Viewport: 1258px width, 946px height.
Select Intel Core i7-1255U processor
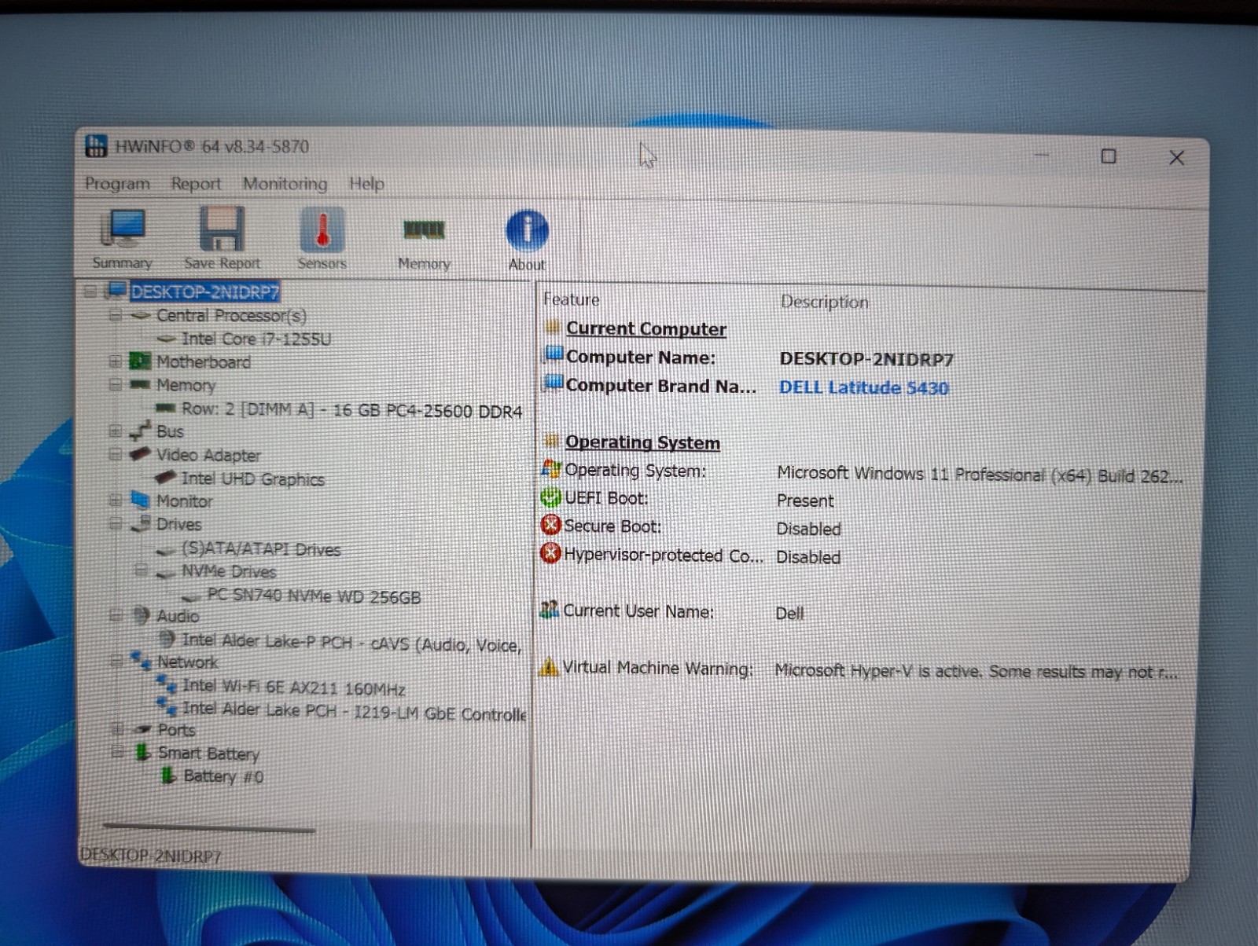[x=256, y=339]
